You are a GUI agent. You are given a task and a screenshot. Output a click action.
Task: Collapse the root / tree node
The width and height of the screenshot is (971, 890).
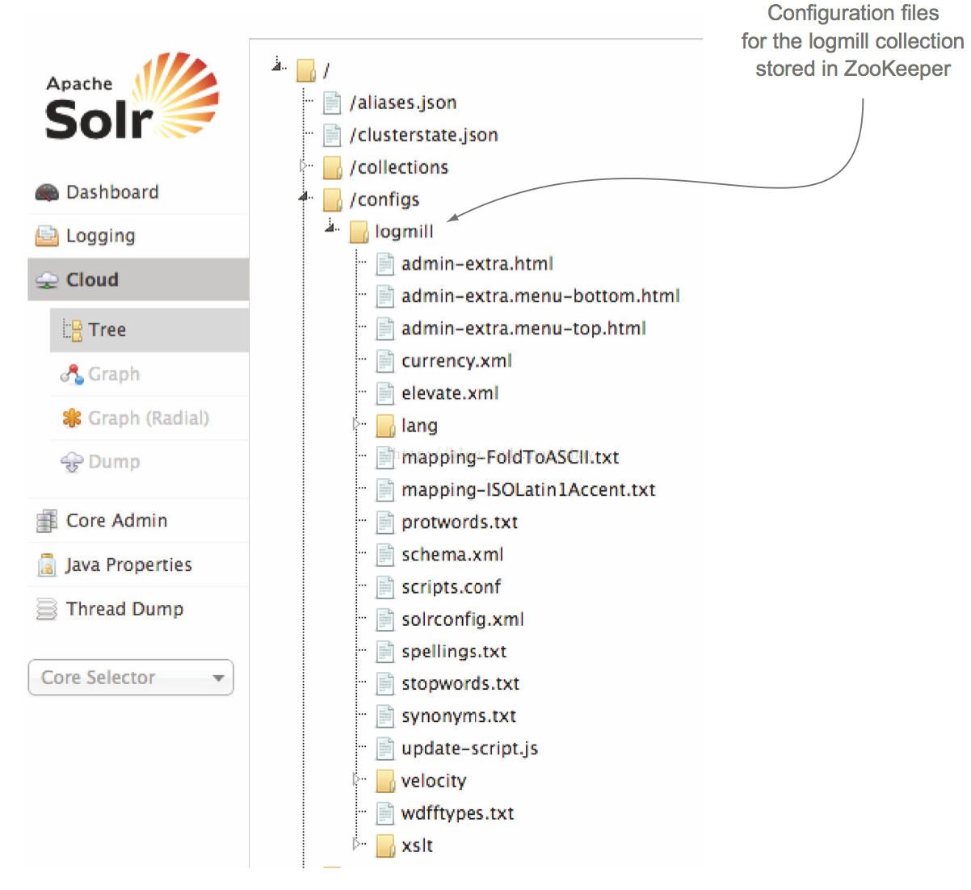(x=279, y=64)
